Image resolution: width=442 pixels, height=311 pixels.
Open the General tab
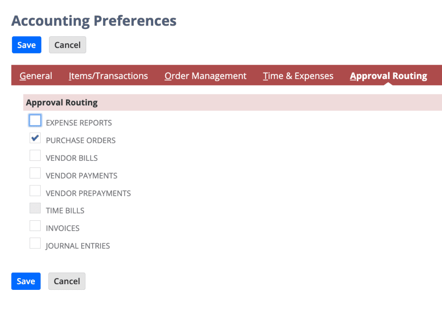click(36, 76)
